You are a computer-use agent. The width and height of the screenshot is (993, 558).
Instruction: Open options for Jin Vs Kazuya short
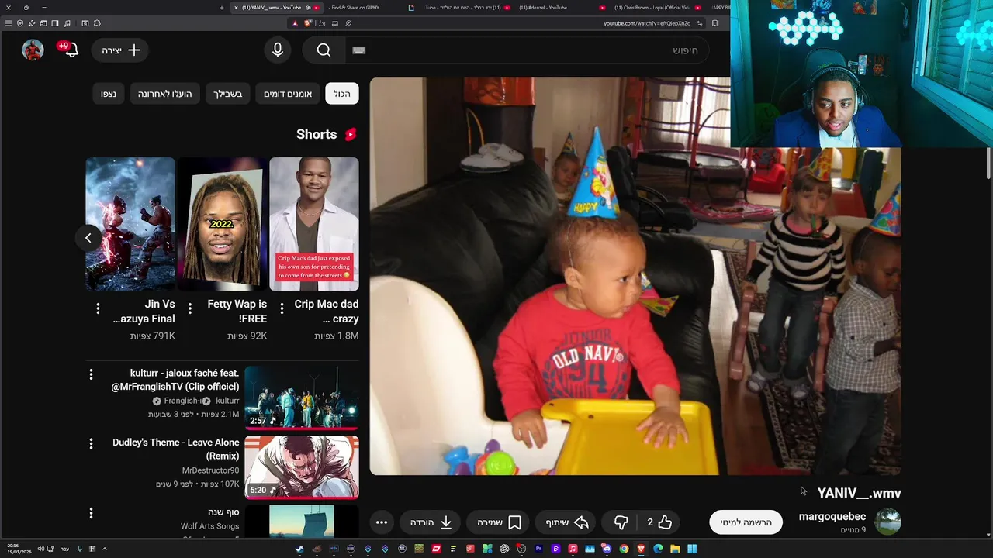point(98,308)
